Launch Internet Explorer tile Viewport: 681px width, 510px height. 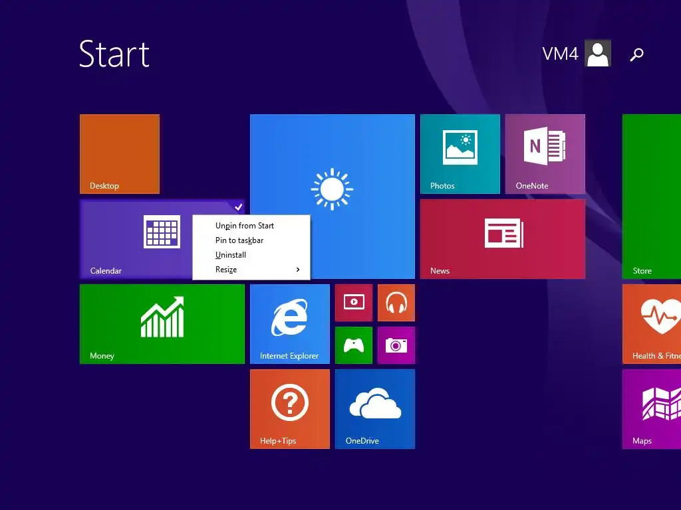pyautogui.click(x=290, y=324)
